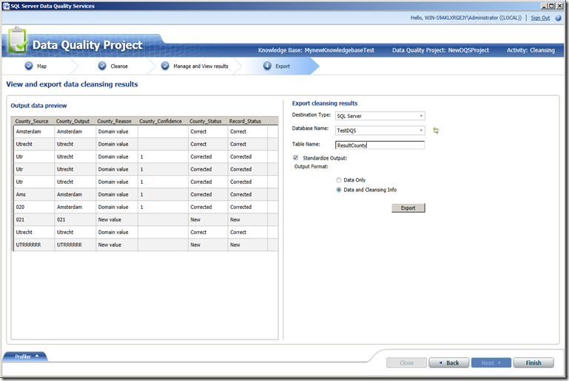569x381 pixels.
Task: Go to the Cleanse stage tab
Action: (118, 66)
